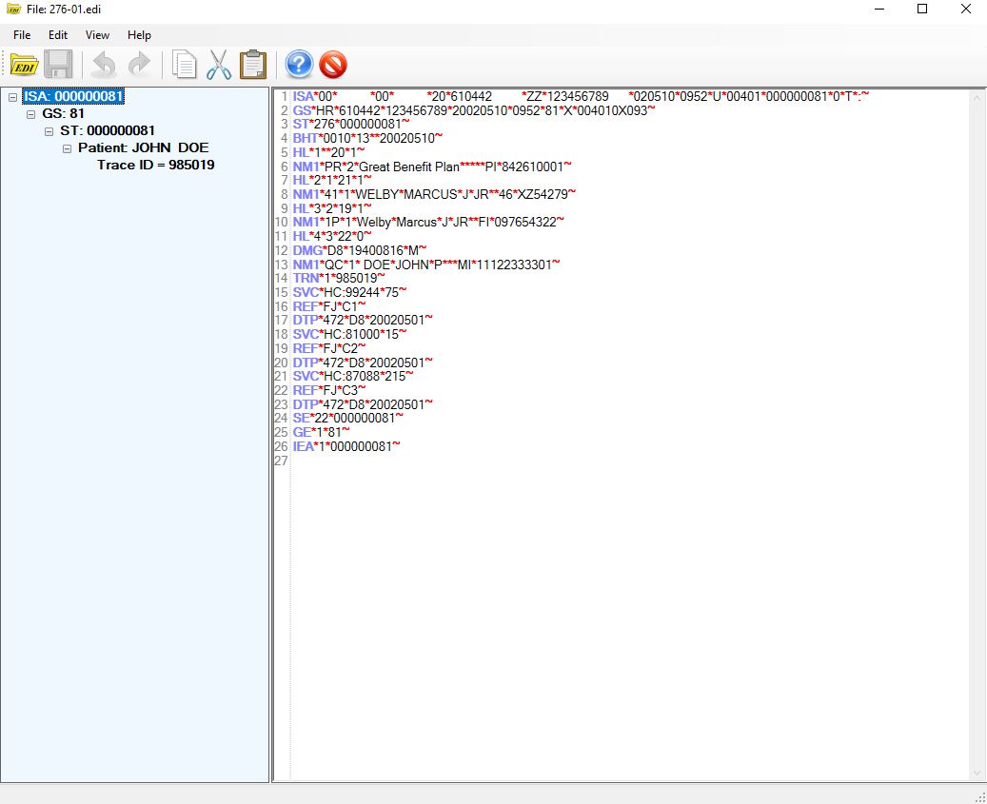987x804 pixels.
Task: Open the Help menu
Action: 139,35
